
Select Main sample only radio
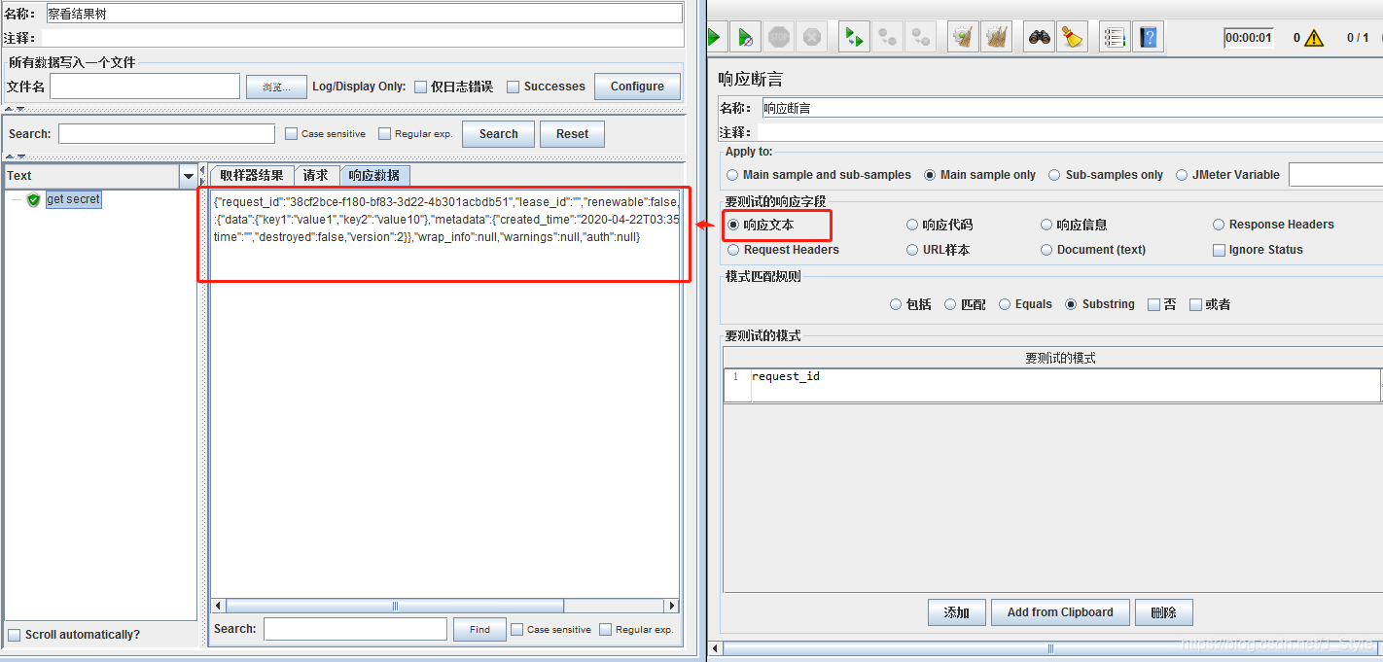(930, 175)
